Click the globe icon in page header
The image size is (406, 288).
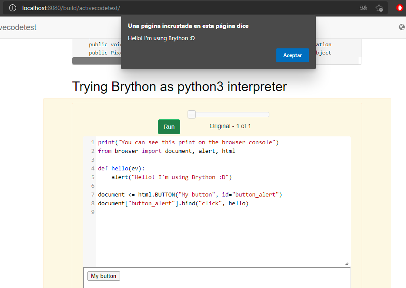(x=402, y=27)
